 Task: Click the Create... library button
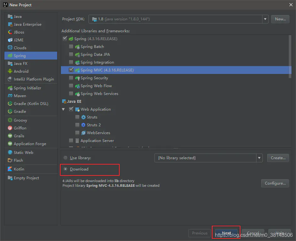coord(278,158)
